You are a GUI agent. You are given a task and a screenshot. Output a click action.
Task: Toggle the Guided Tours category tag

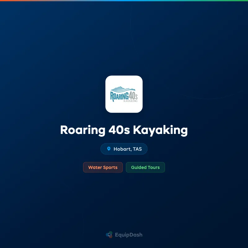(145, 167)
